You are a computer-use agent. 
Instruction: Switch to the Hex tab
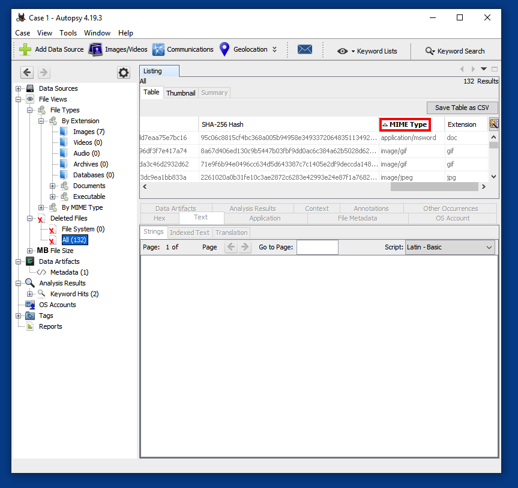pyautogui.click(x=159, y=218)
